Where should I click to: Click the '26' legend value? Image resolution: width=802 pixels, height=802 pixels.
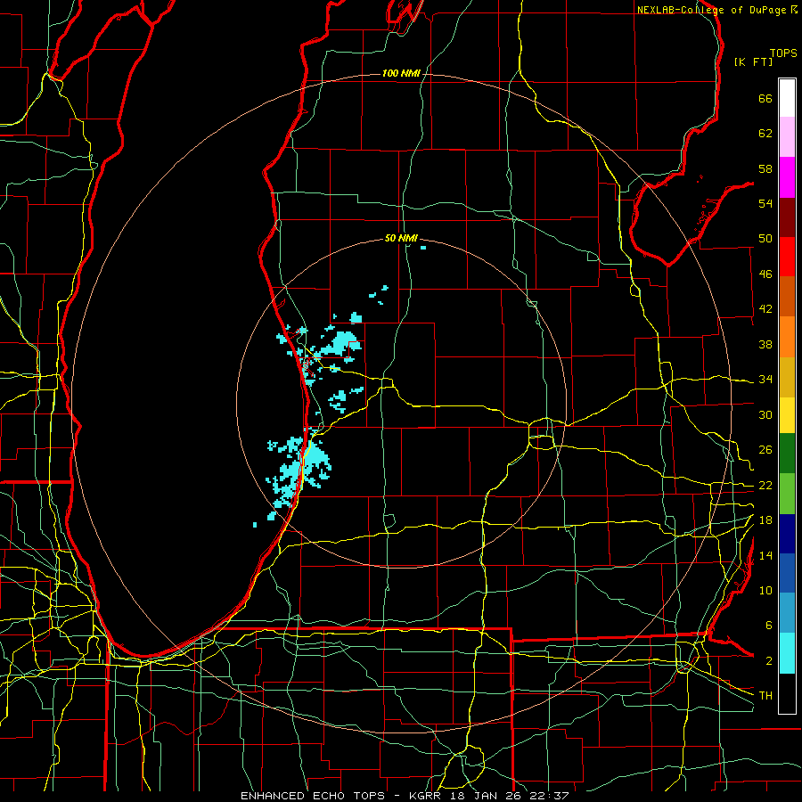(765, 450)
